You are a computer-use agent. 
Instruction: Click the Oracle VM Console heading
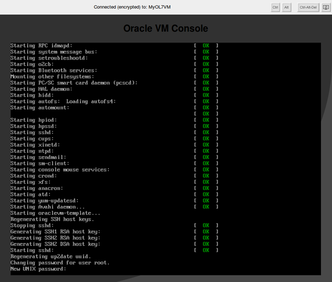pos(166,29)
